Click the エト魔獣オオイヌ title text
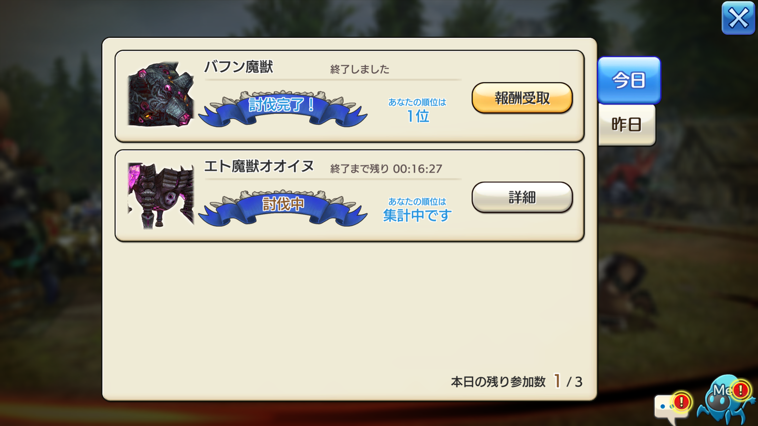The image size is (758, 426). pyautogui.click(x=259, y=166)
